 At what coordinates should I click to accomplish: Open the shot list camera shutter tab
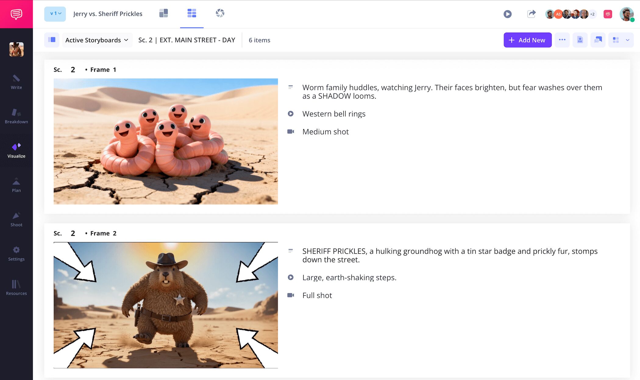[x=220, y=13]
